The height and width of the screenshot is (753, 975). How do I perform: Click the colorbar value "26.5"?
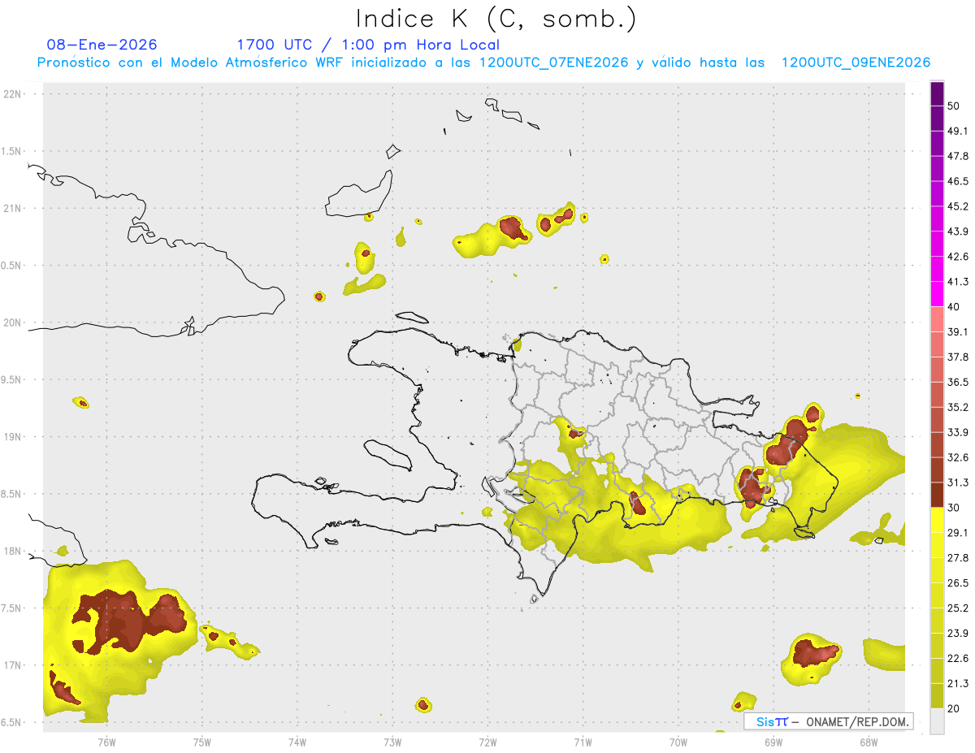click(x=959, y=583)
